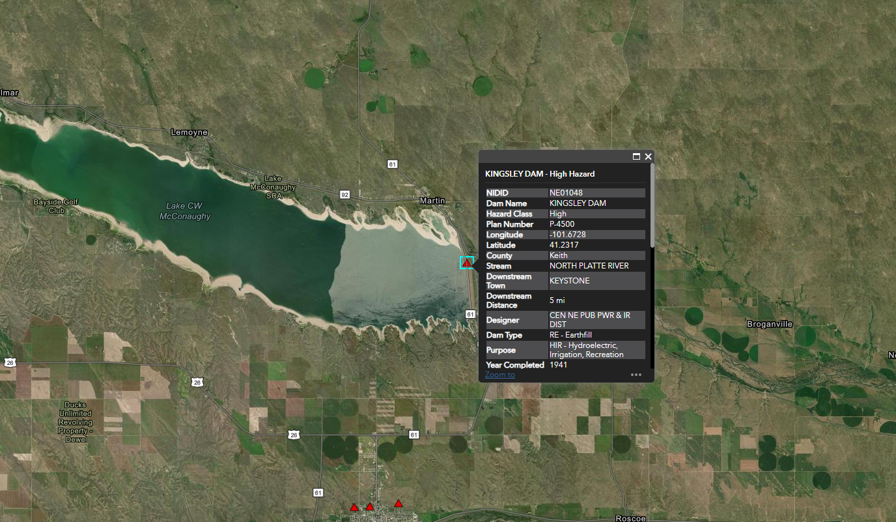Select the Hazard Class row showing High
896x522 pixels.
565,213
